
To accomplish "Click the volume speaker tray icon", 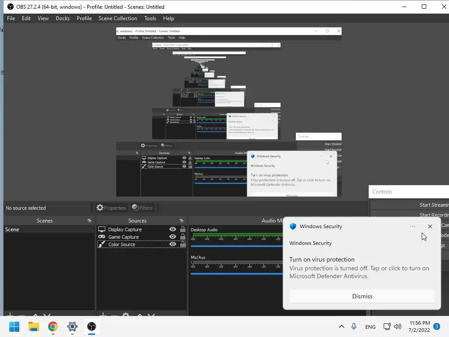I will click(x=398, y=326).
